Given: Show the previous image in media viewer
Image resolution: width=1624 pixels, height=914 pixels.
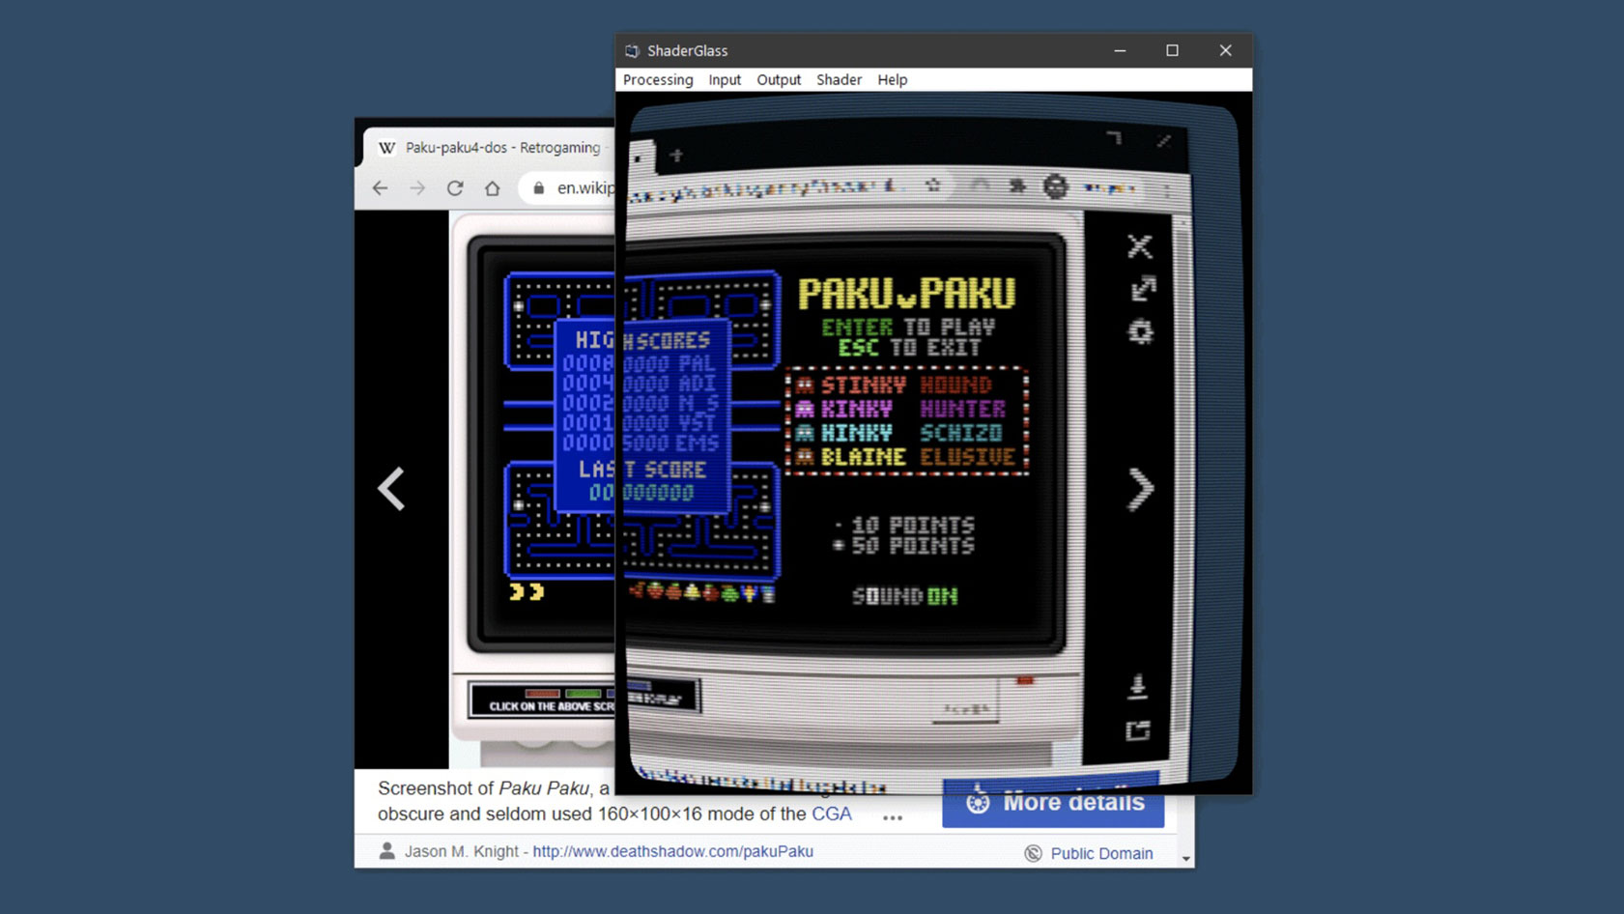Looking at the screenshot, I should [391, 489].
